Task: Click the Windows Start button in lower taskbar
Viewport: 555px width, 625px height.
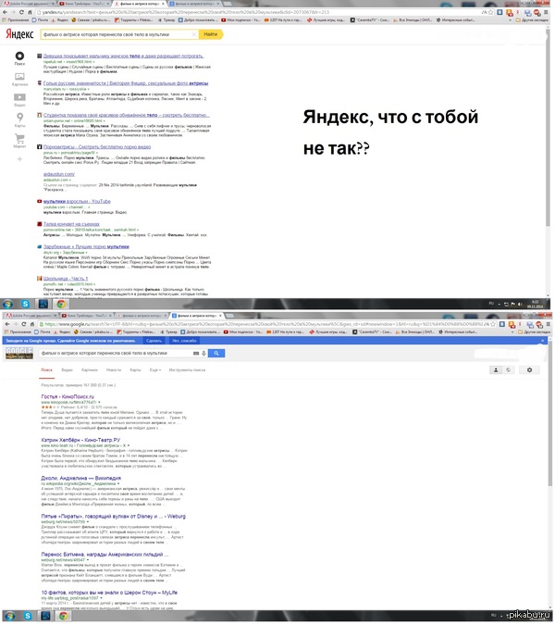Action: point(9,617)
